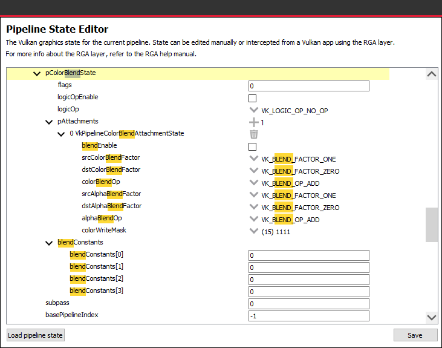Click the scrollbar up arrow

click(x=431, y=74)
